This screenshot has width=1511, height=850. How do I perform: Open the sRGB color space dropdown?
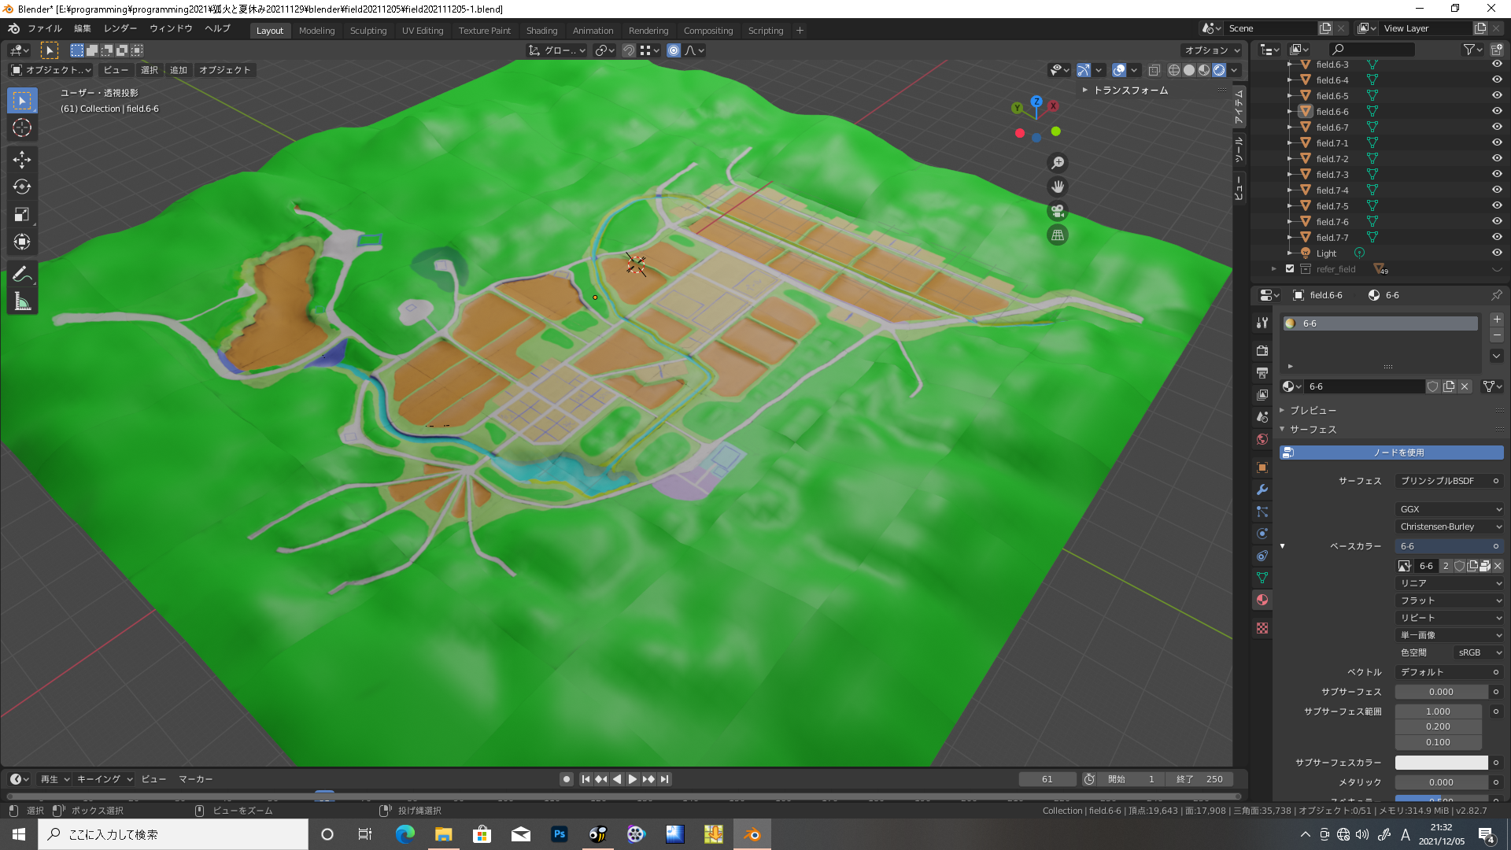tap(1478, 652)
